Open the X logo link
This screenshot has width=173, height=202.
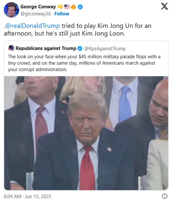click(x=165, y=6)
